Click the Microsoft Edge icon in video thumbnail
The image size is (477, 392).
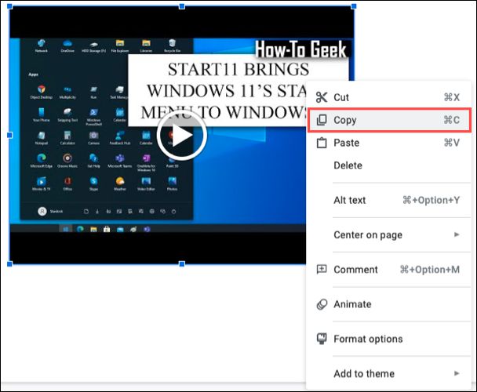coord(42,158)
